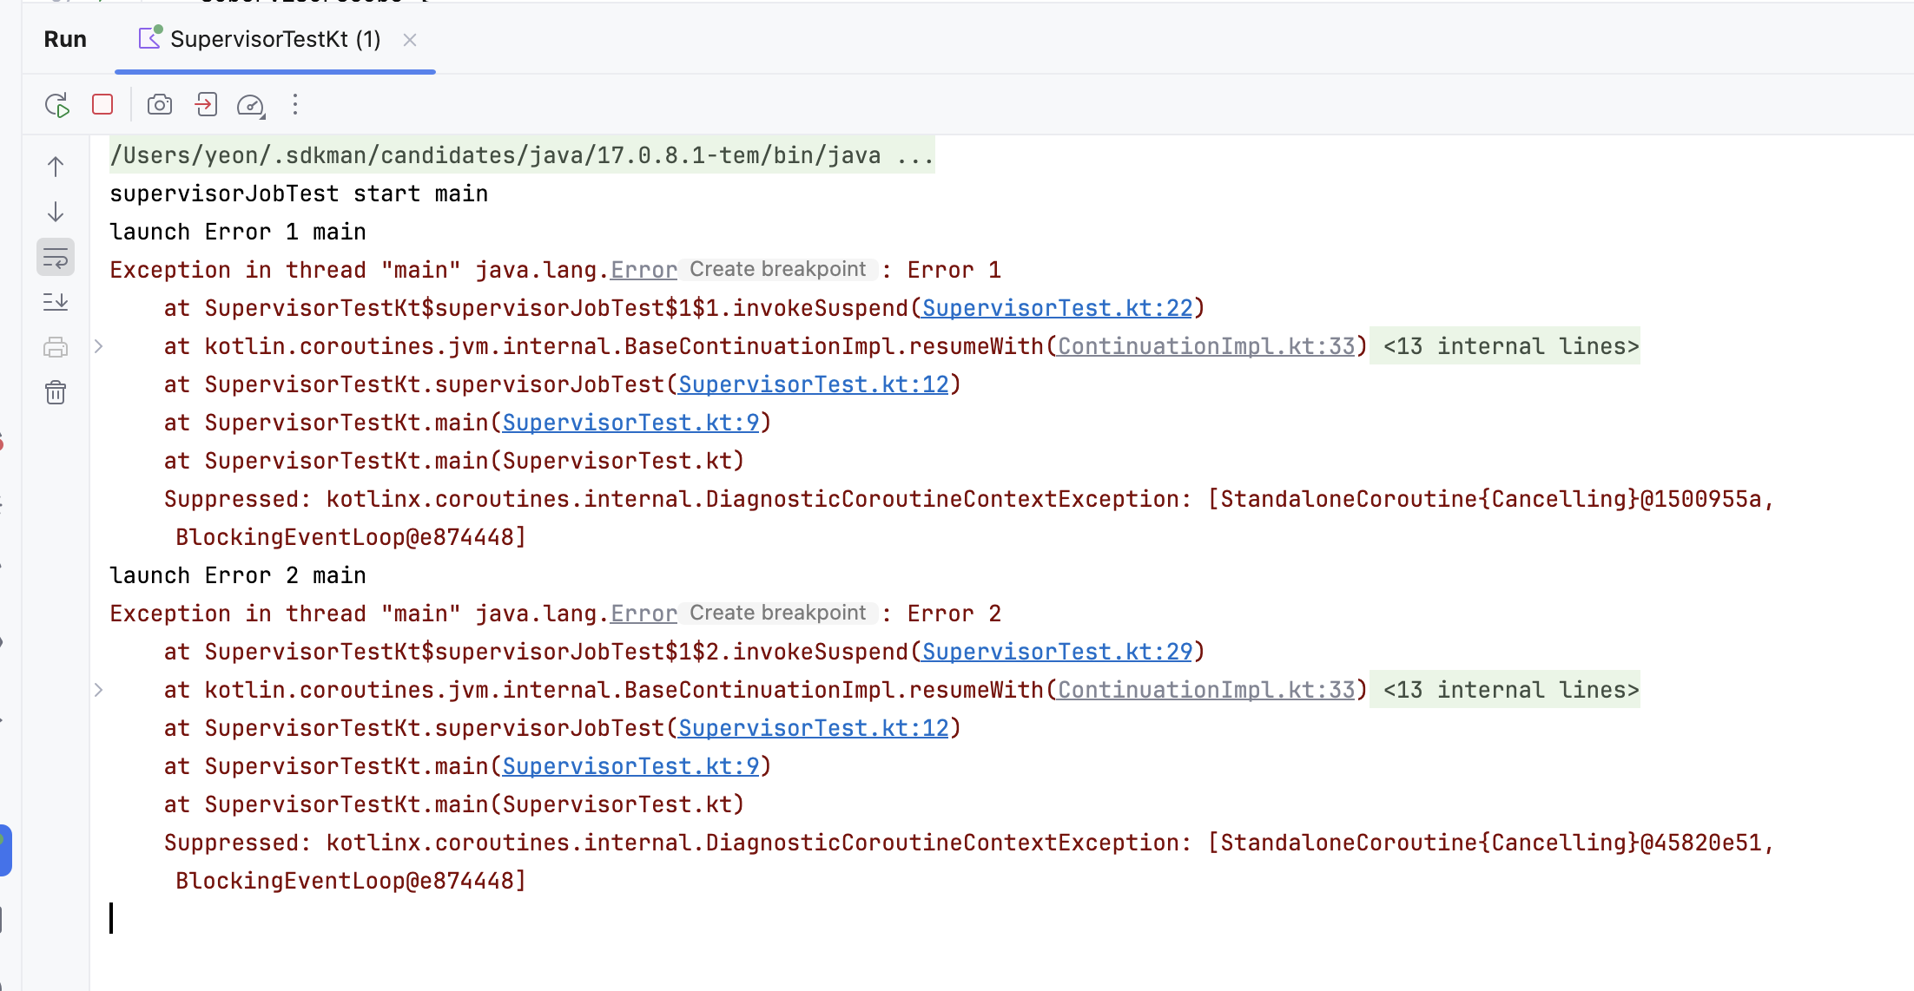
Task: Close the SupervisorTestKt (1) tab
Action: (410, 40)
